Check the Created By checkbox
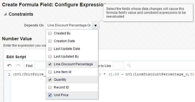The width and height of the screenshot is (195, 102). tap(50, 33)
